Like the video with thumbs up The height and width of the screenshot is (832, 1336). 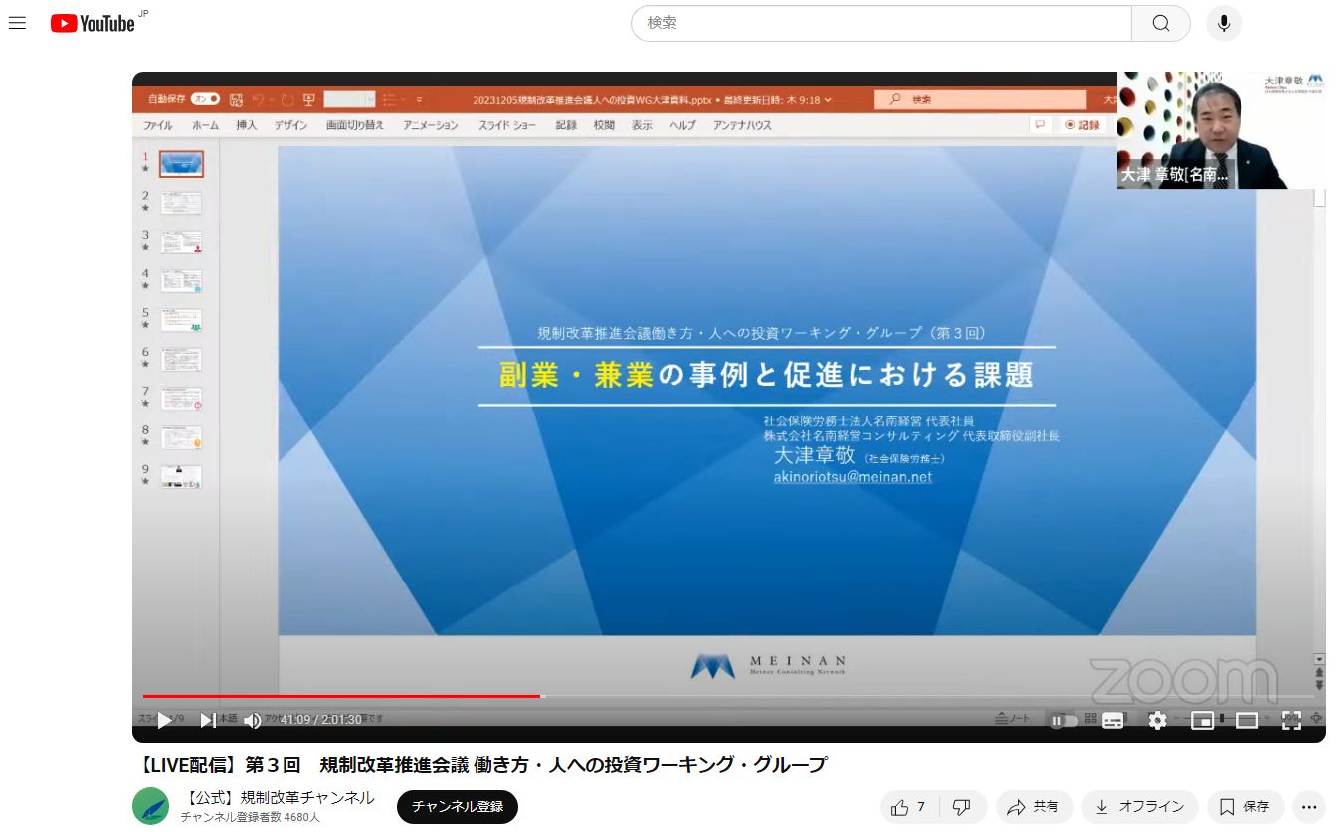(910, 807)
